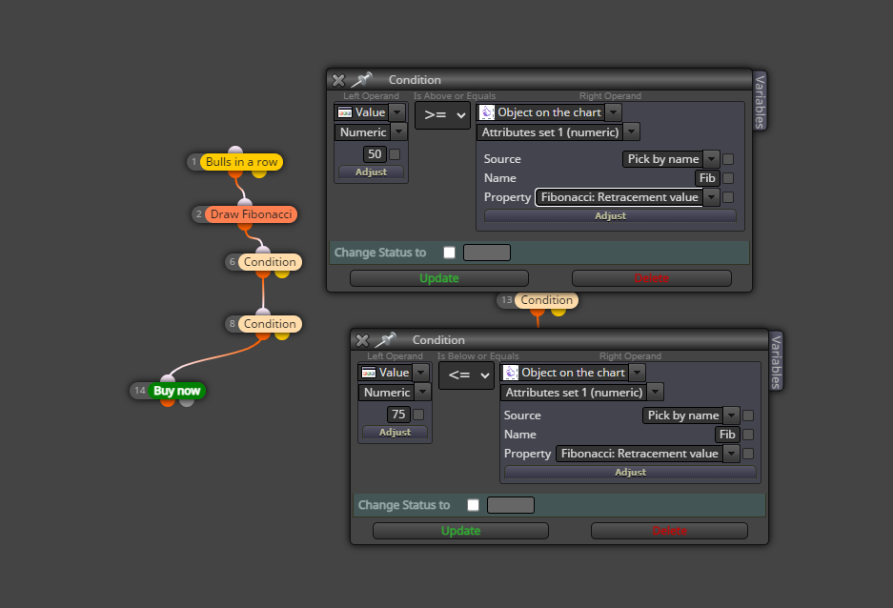Click status color box in upper panel
This screenshot has width=893, height=608.
487,253
